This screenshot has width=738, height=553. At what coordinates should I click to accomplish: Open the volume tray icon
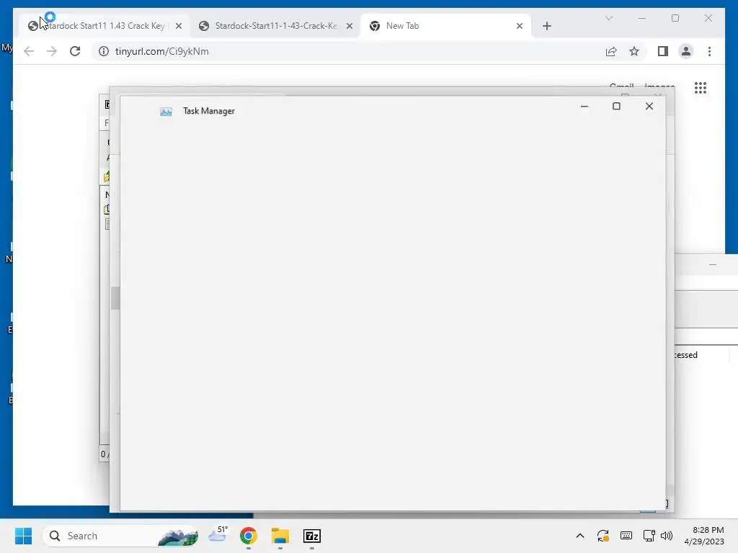click(667, 536)
